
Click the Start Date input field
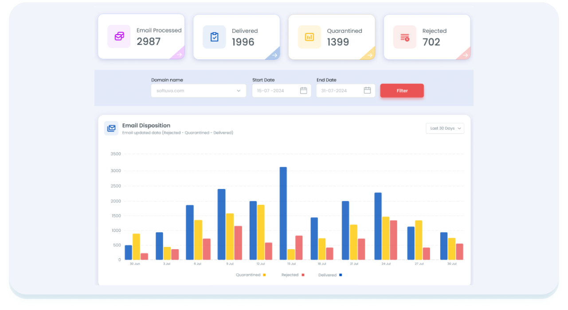coord(276,90)
